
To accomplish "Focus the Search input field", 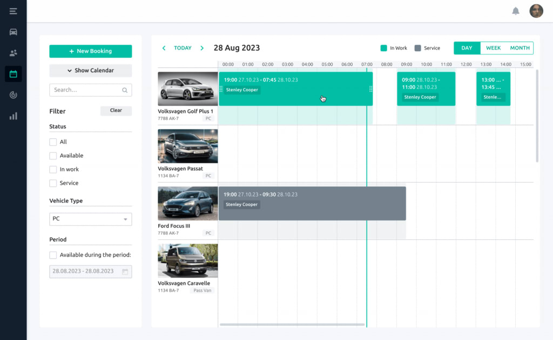I will (91, 90).
